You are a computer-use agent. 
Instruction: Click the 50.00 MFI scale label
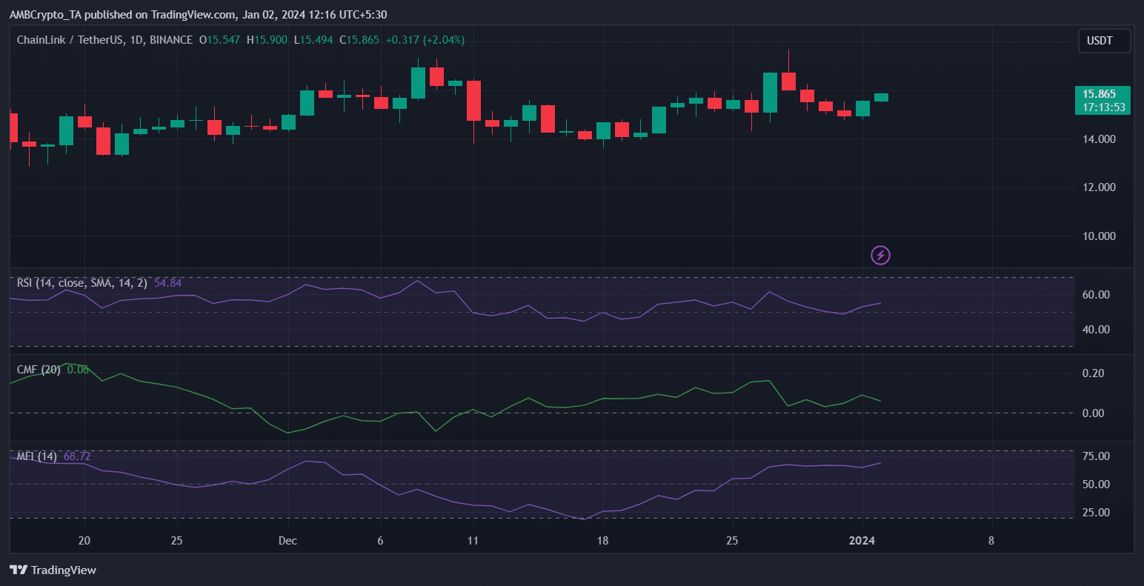click(1095, 485)
